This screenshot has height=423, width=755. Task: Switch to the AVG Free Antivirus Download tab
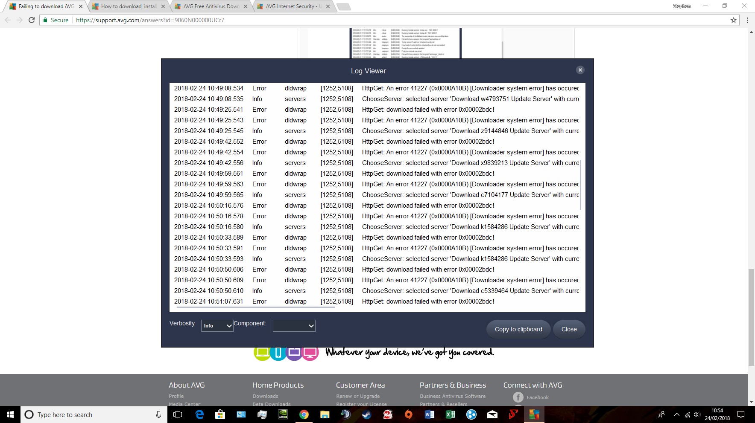pos(211,6)
